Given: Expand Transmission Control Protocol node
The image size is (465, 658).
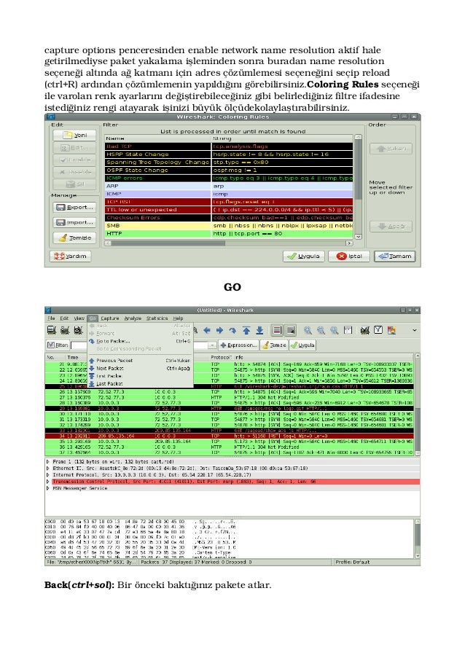Looking at the screenshot, I should [x=48, y=482].
